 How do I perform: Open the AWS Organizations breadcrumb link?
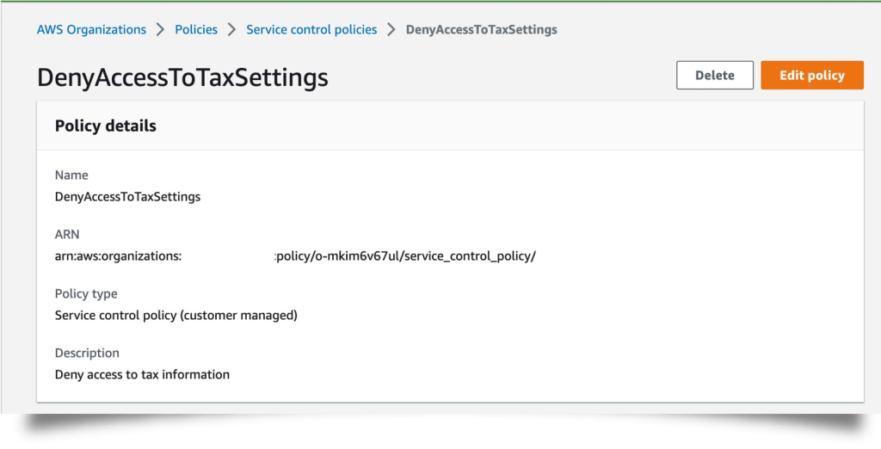[91, 30]
